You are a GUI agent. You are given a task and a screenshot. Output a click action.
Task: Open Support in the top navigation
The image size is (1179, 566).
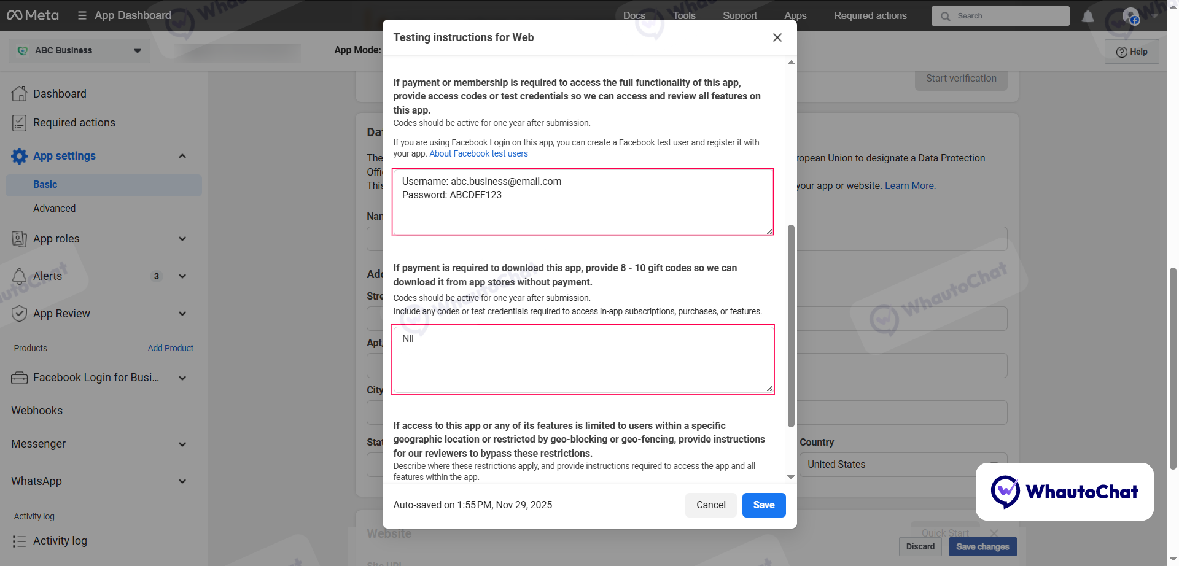point(739,15)
